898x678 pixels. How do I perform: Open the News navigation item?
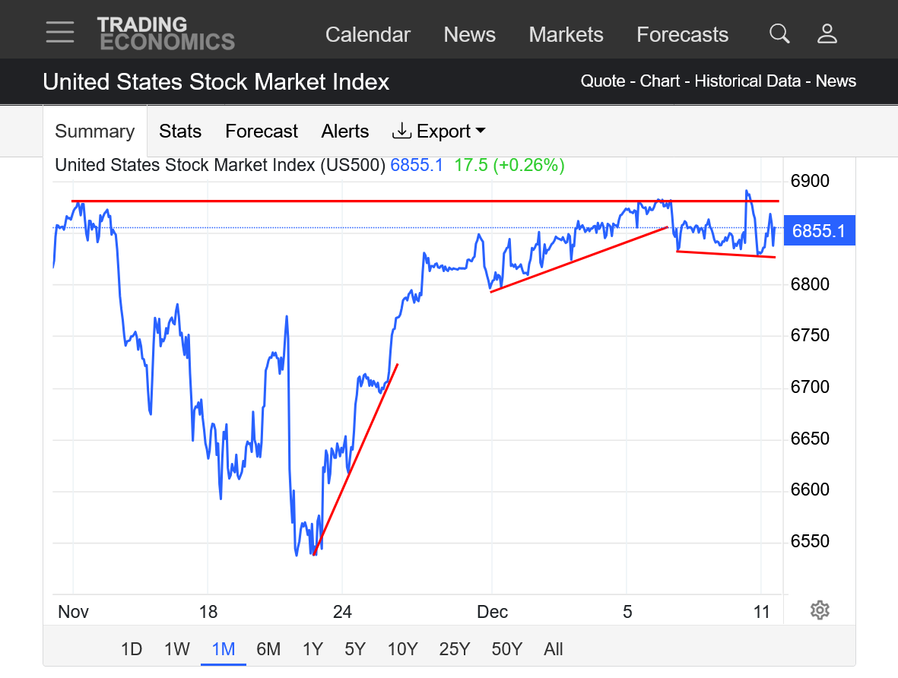[469, 35]
